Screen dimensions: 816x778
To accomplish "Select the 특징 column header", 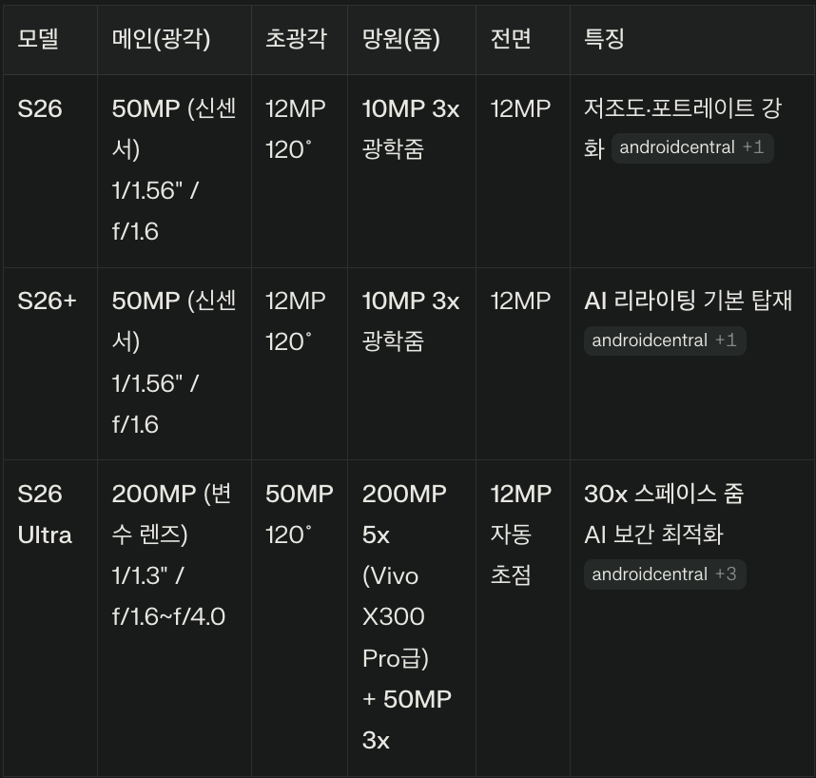I will [x=604, y=39].
